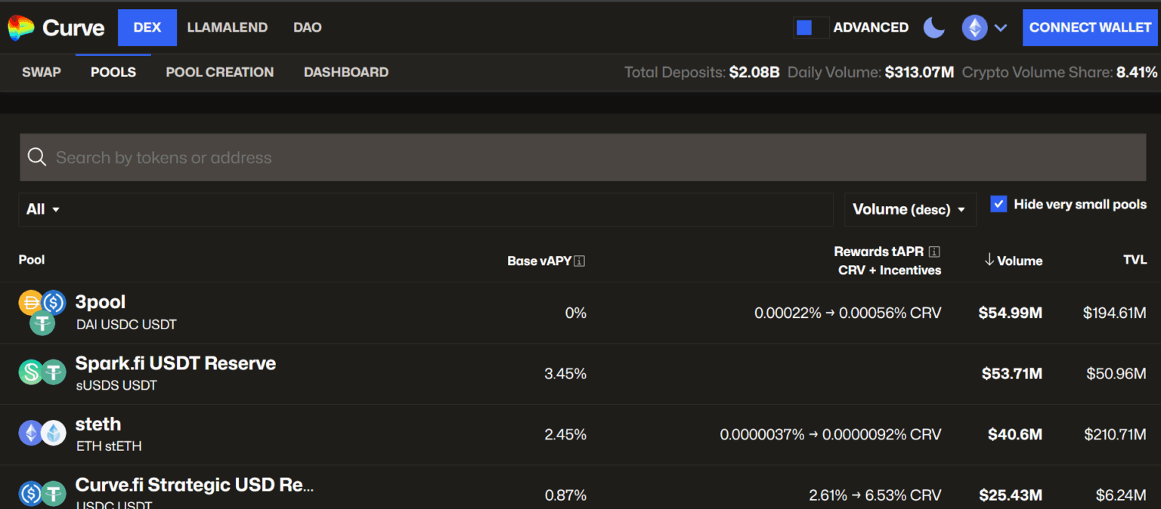The image size is (1161, 509).
Task: Open the LLAMALEND tab
Action: pyautogui.click(x=228, y=28)
